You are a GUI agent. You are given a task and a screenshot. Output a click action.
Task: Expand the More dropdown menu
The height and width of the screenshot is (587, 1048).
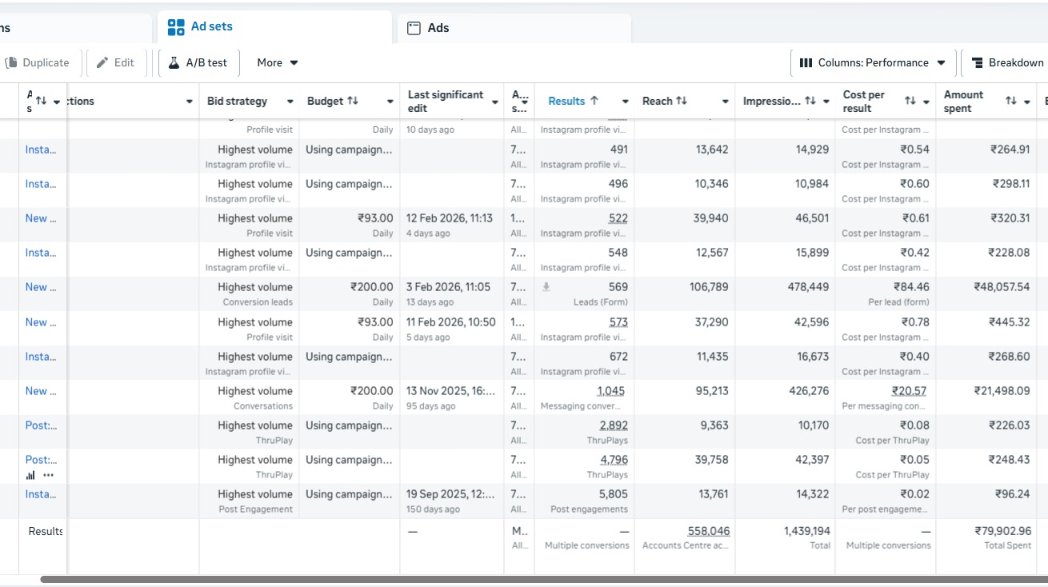[x=278, y=63]
